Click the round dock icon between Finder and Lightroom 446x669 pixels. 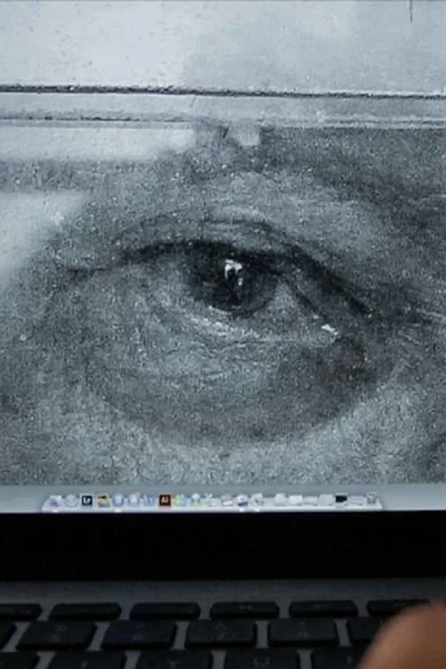[x=71, y=500]
